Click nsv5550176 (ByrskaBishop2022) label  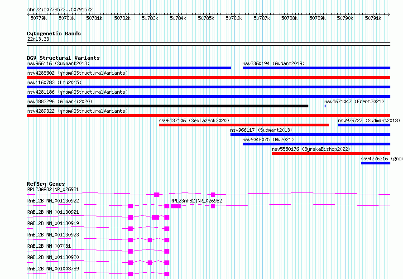click(x=311, y=149)
